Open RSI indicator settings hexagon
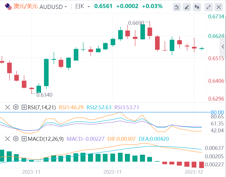Screen dimensions: 226x177 coord(16,107)
